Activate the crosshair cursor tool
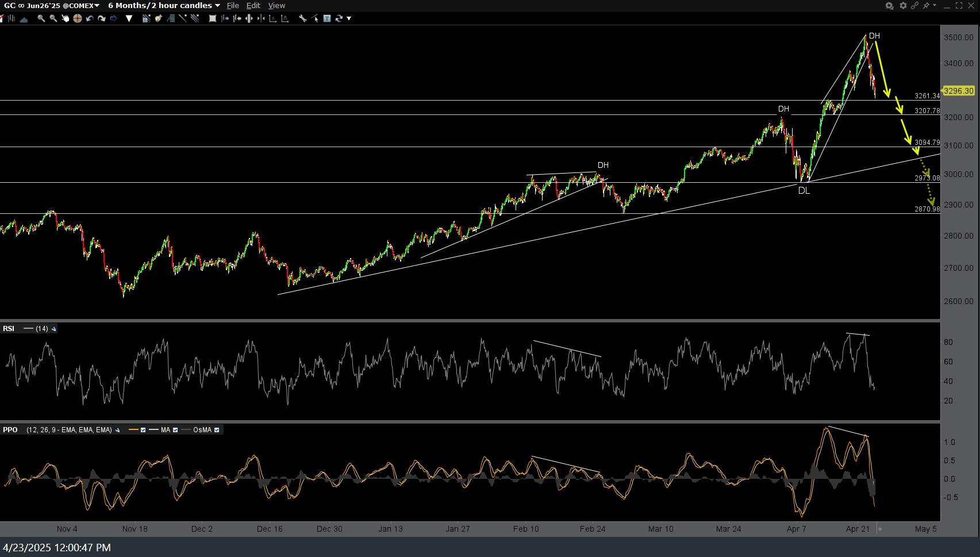 [x=77, y=18]
